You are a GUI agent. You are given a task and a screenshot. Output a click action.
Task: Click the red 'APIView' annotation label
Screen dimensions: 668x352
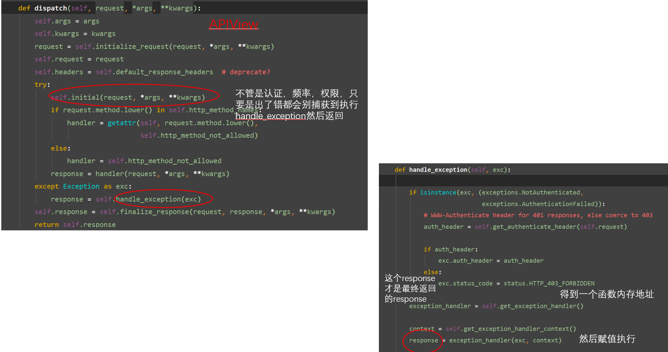click(x=234, y=24)
